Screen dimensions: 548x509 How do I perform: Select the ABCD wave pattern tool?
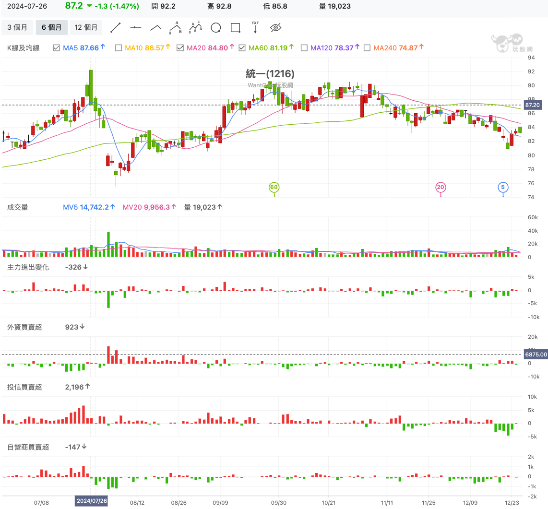(x=195, y=27)
